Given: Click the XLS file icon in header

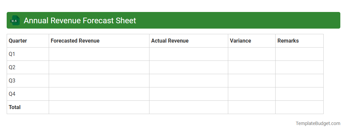Looking at the screenshot, I should point(15,20).
